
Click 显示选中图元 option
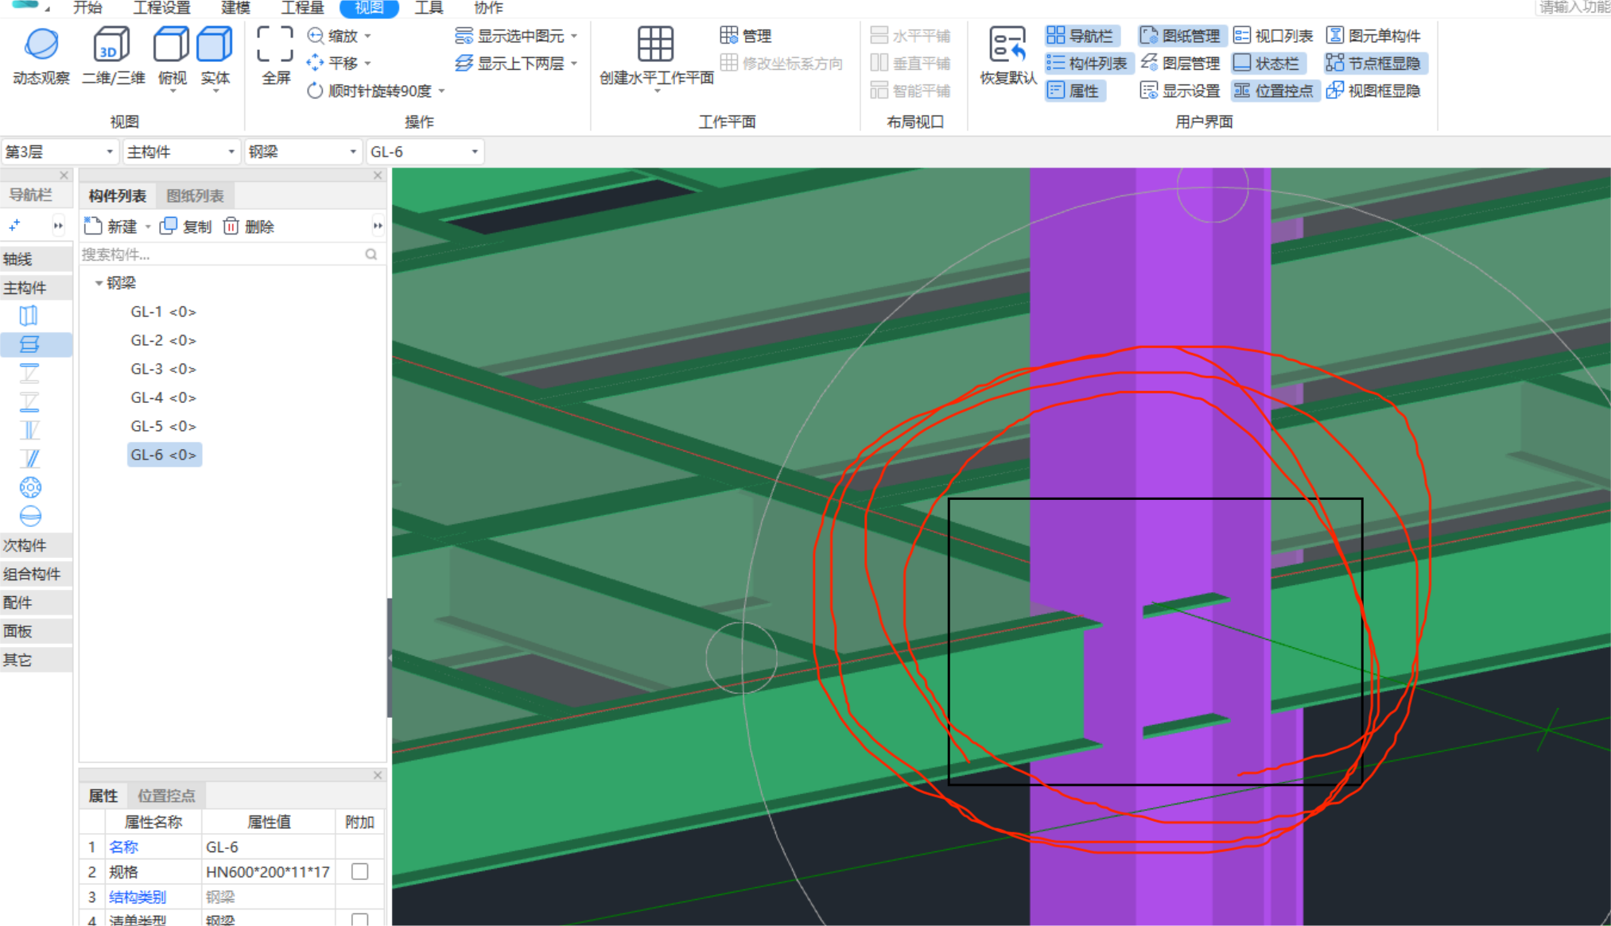coord(515,36)
